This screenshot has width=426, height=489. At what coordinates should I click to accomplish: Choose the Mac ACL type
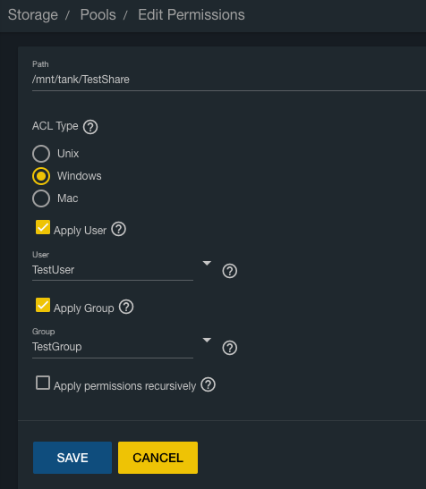pos(41,198)
